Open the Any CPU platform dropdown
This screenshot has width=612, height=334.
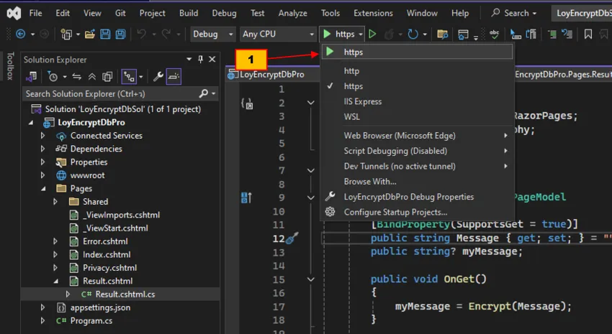click(x=277, y=34)
